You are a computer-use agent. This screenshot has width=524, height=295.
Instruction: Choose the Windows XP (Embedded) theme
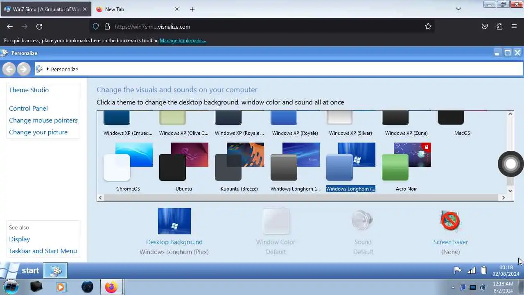pyautogui.click(x=128, y=124)
